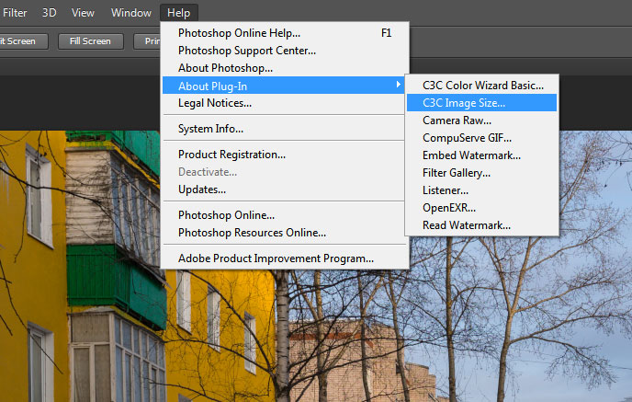
Task: Open Product Registration
Action: pyautogui.click(x=284, y=155)
